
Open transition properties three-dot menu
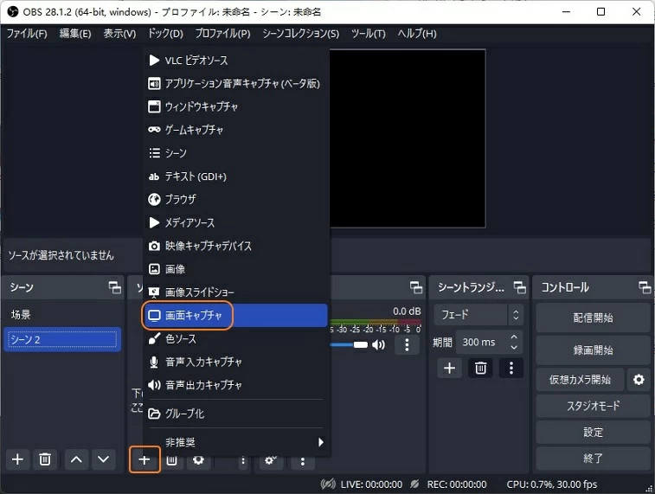tap(511, 368)
